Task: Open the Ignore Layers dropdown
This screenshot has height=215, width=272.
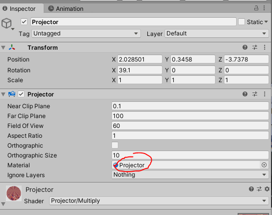Action: [x=190, y=175]
